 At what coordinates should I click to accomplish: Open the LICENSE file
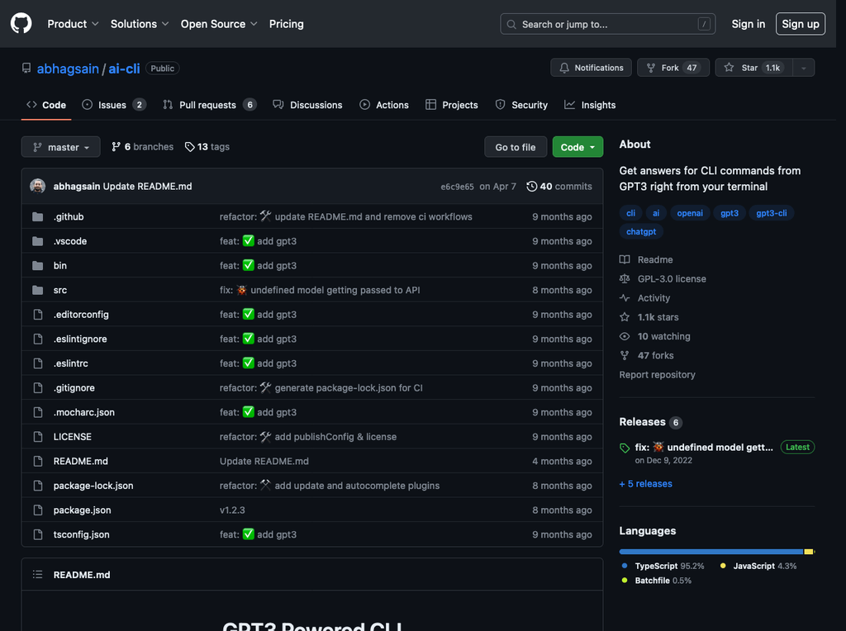tap(73, 437)
